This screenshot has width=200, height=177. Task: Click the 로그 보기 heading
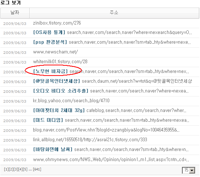10,3
